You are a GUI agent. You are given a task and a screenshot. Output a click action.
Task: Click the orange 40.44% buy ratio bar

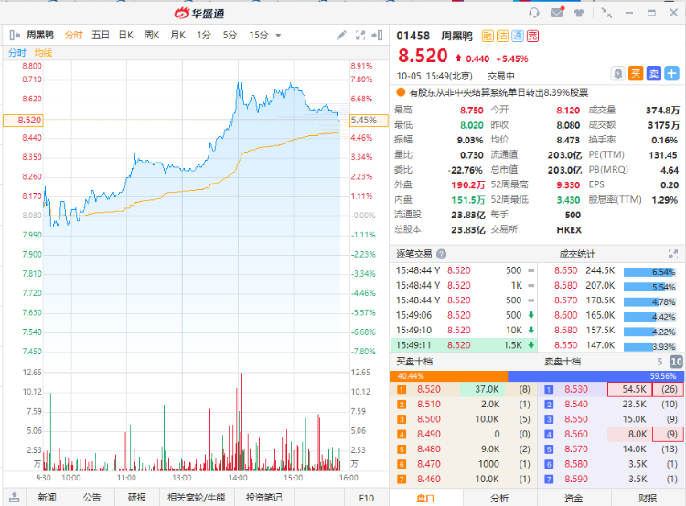[448, 375]
